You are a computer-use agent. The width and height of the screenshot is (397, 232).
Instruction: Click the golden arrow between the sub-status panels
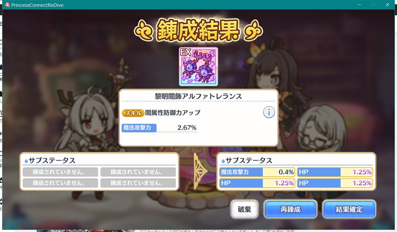200,171
